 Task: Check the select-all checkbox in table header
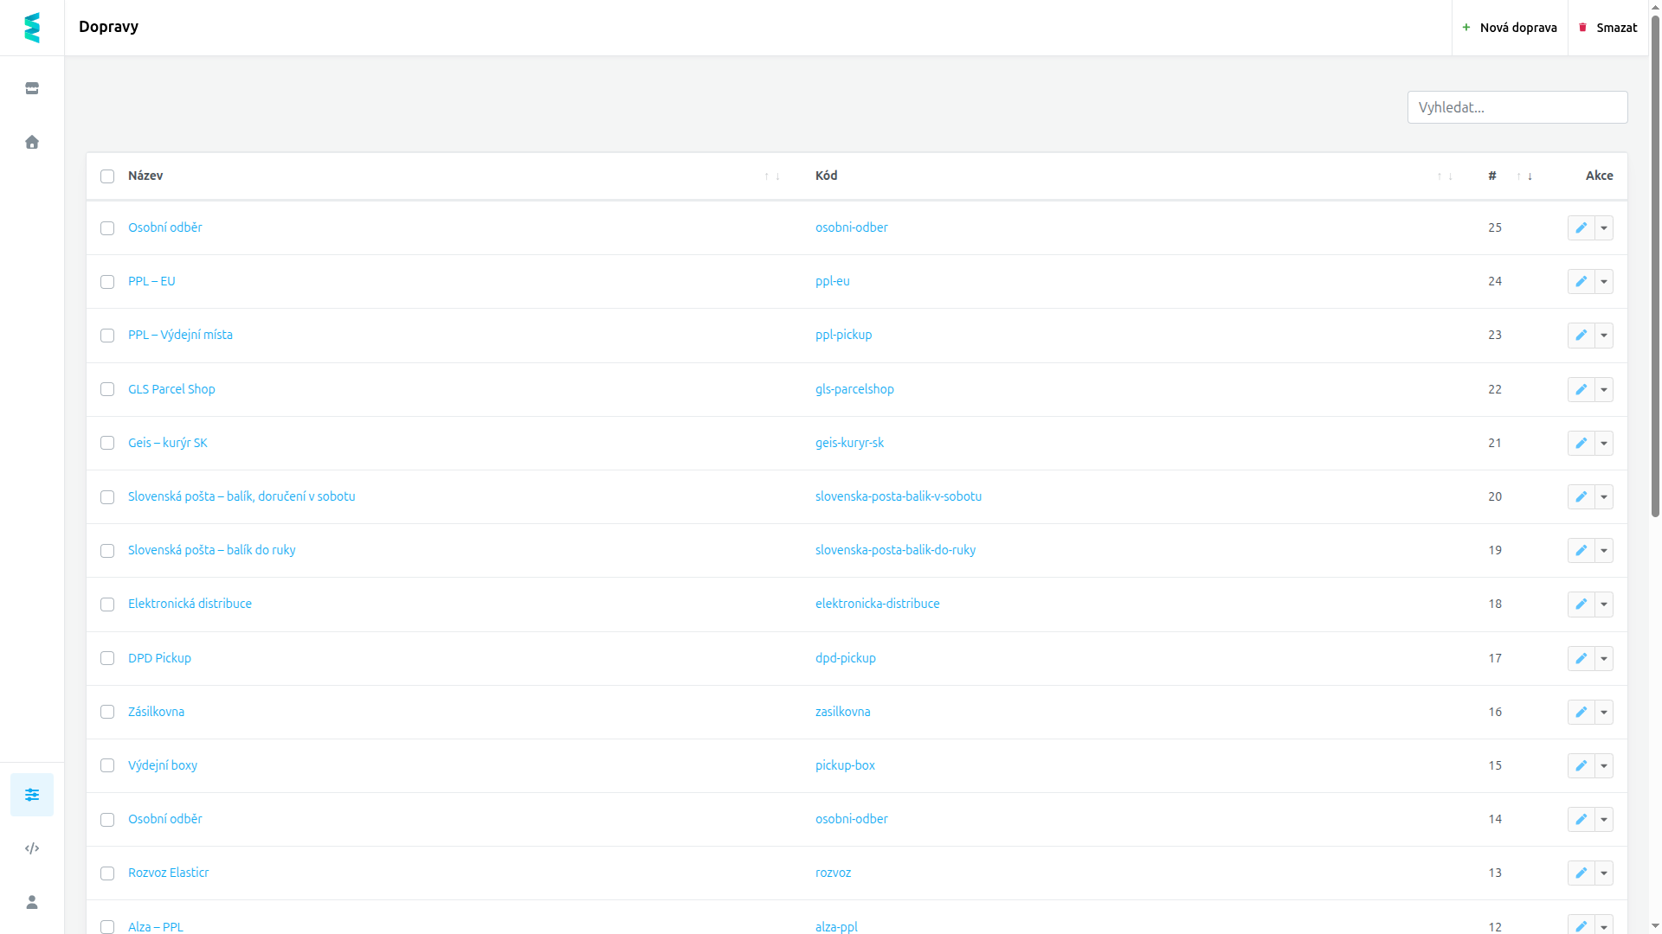tap(107, 176)
